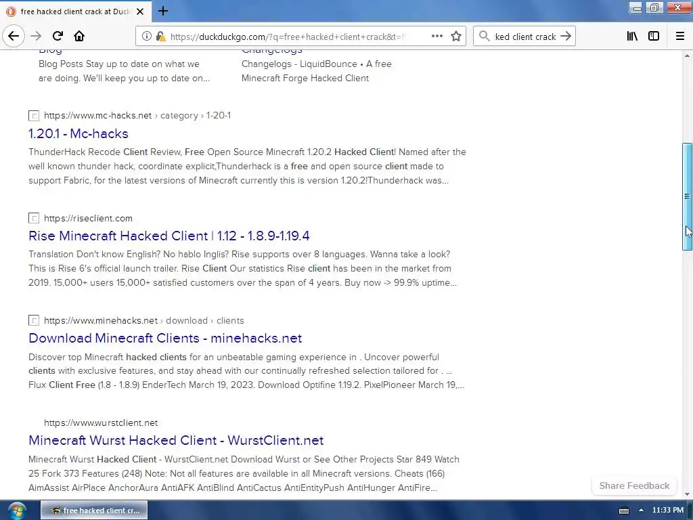Focus the search box with 'ked client crack'
Image resolution: width=693 pixels, height=520 pixels.
(x=525, y=37)
